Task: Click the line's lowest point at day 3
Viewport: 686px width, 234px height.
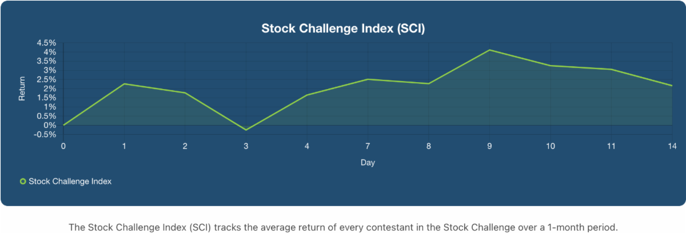Action: point(246,130)
